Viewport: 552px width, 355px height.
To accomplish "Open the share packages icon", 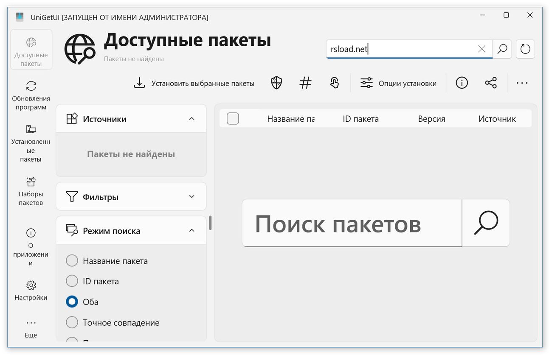I will tap(491, 83).
